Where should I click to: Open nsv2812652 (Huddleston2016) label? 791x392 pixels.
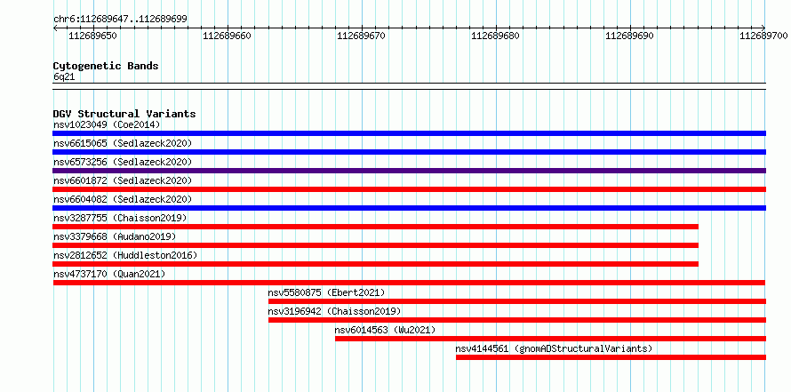click(x=125, y=255)
